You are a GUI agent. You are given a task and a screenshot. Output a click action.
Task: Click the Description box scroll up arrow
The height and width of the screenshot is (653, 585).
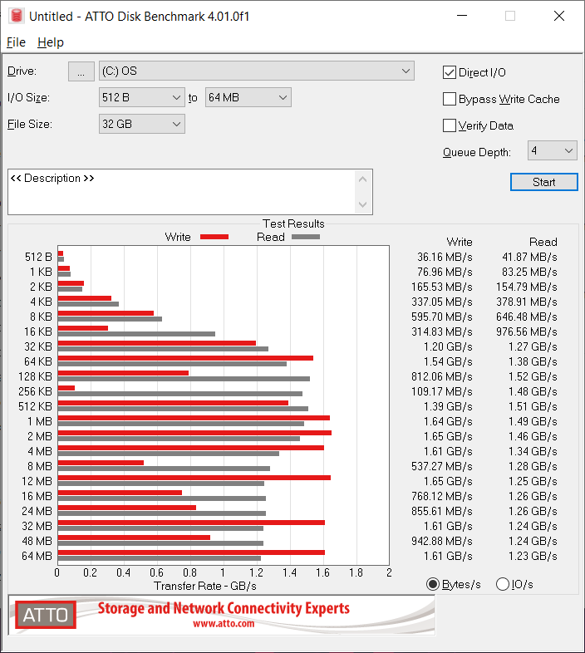tap(362, 179)
